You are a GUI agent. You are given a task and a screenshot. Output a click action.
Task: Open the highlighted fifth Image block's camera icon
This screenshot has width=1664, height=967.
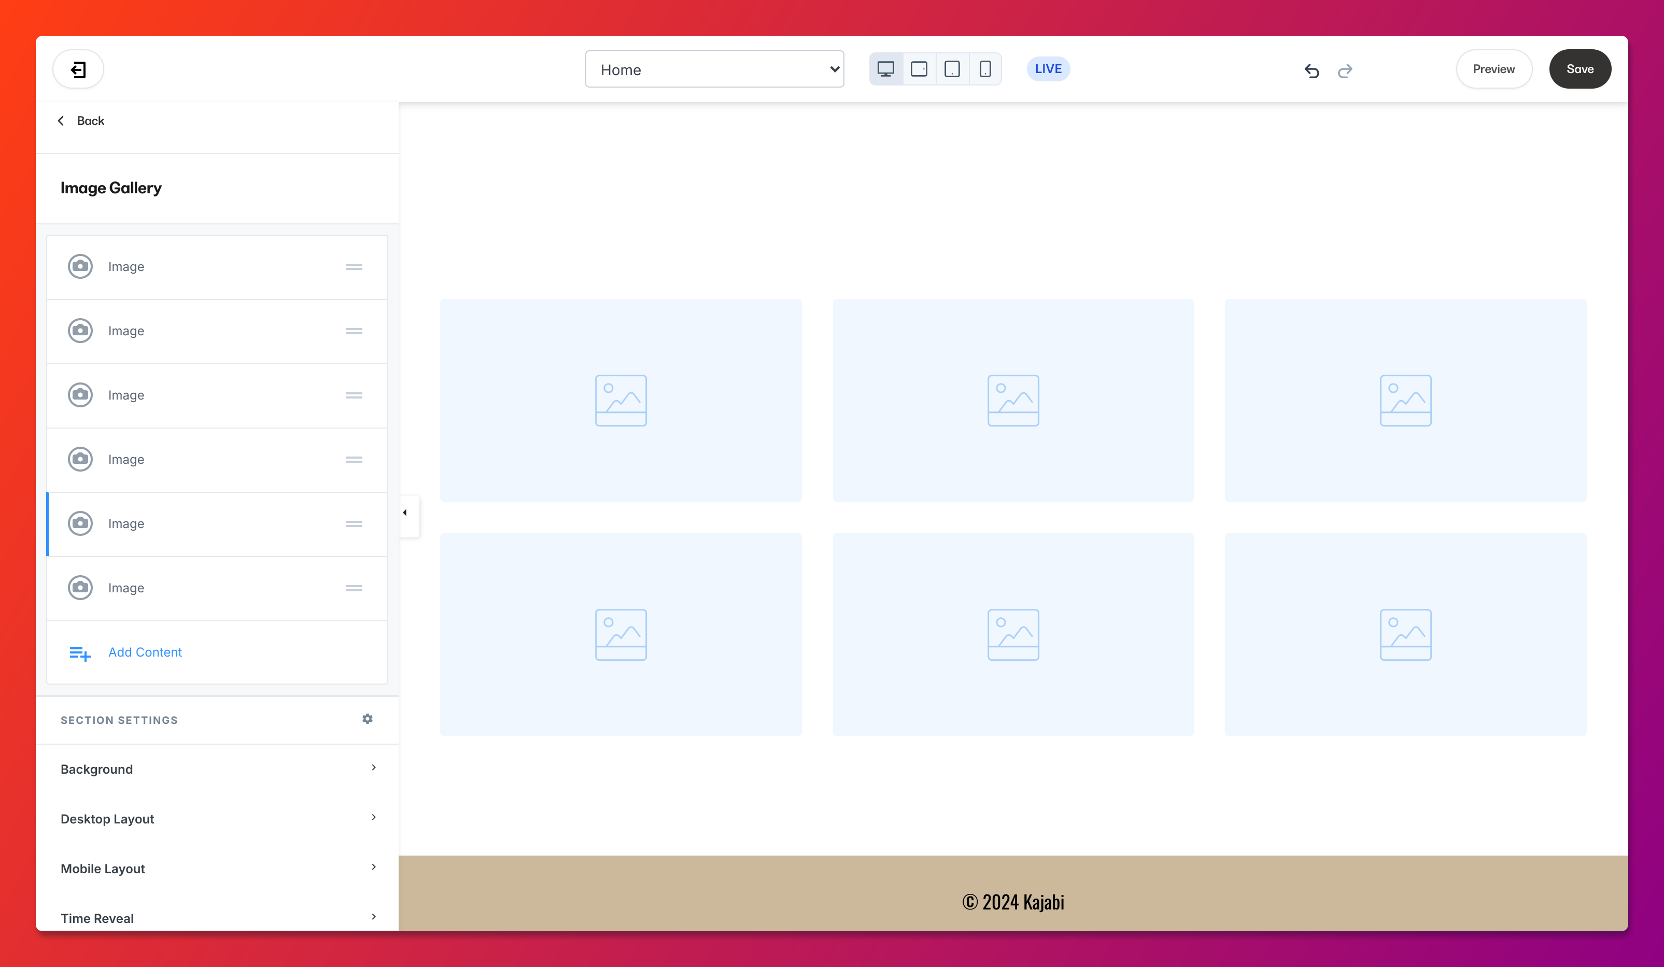(80, 523)
